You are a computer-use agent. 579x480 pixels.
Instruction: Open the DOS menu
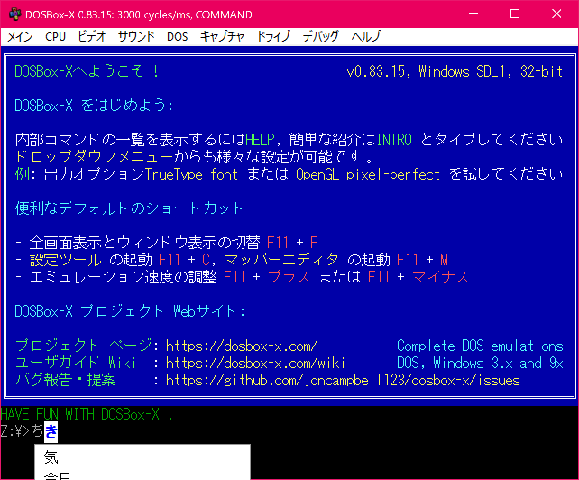tap(177, 37)
